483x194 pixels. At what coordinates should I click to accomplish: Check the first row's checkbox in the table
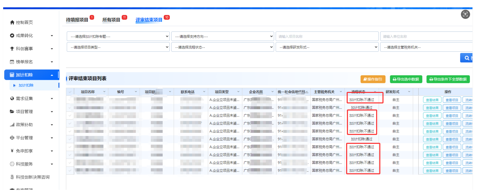[70, 100]
